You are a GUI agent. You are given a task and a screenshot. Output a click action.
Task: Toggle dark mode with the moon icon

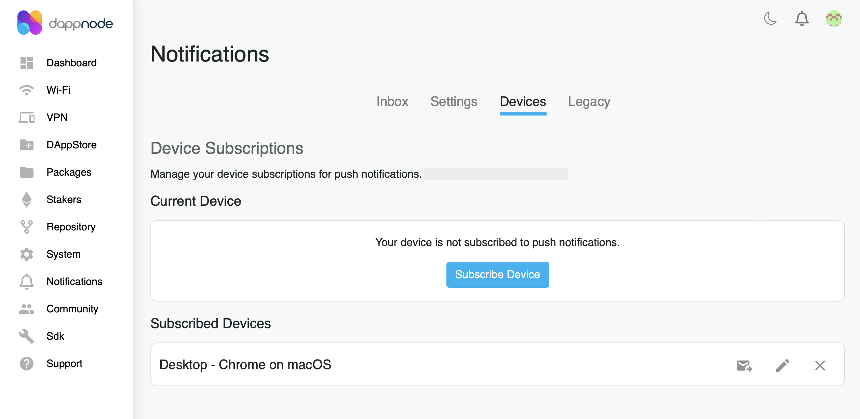coord(771,19)
